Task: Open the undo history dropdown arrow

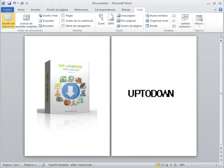Action: 18,3
